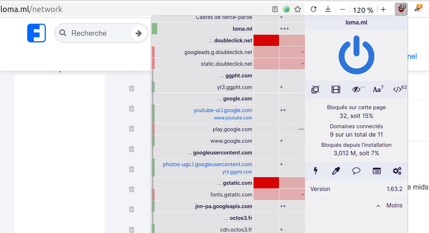The width and height of the screenshot is (429, 233).
Task: Open the uBlock logger icon
Action: (x=376, y=171)
